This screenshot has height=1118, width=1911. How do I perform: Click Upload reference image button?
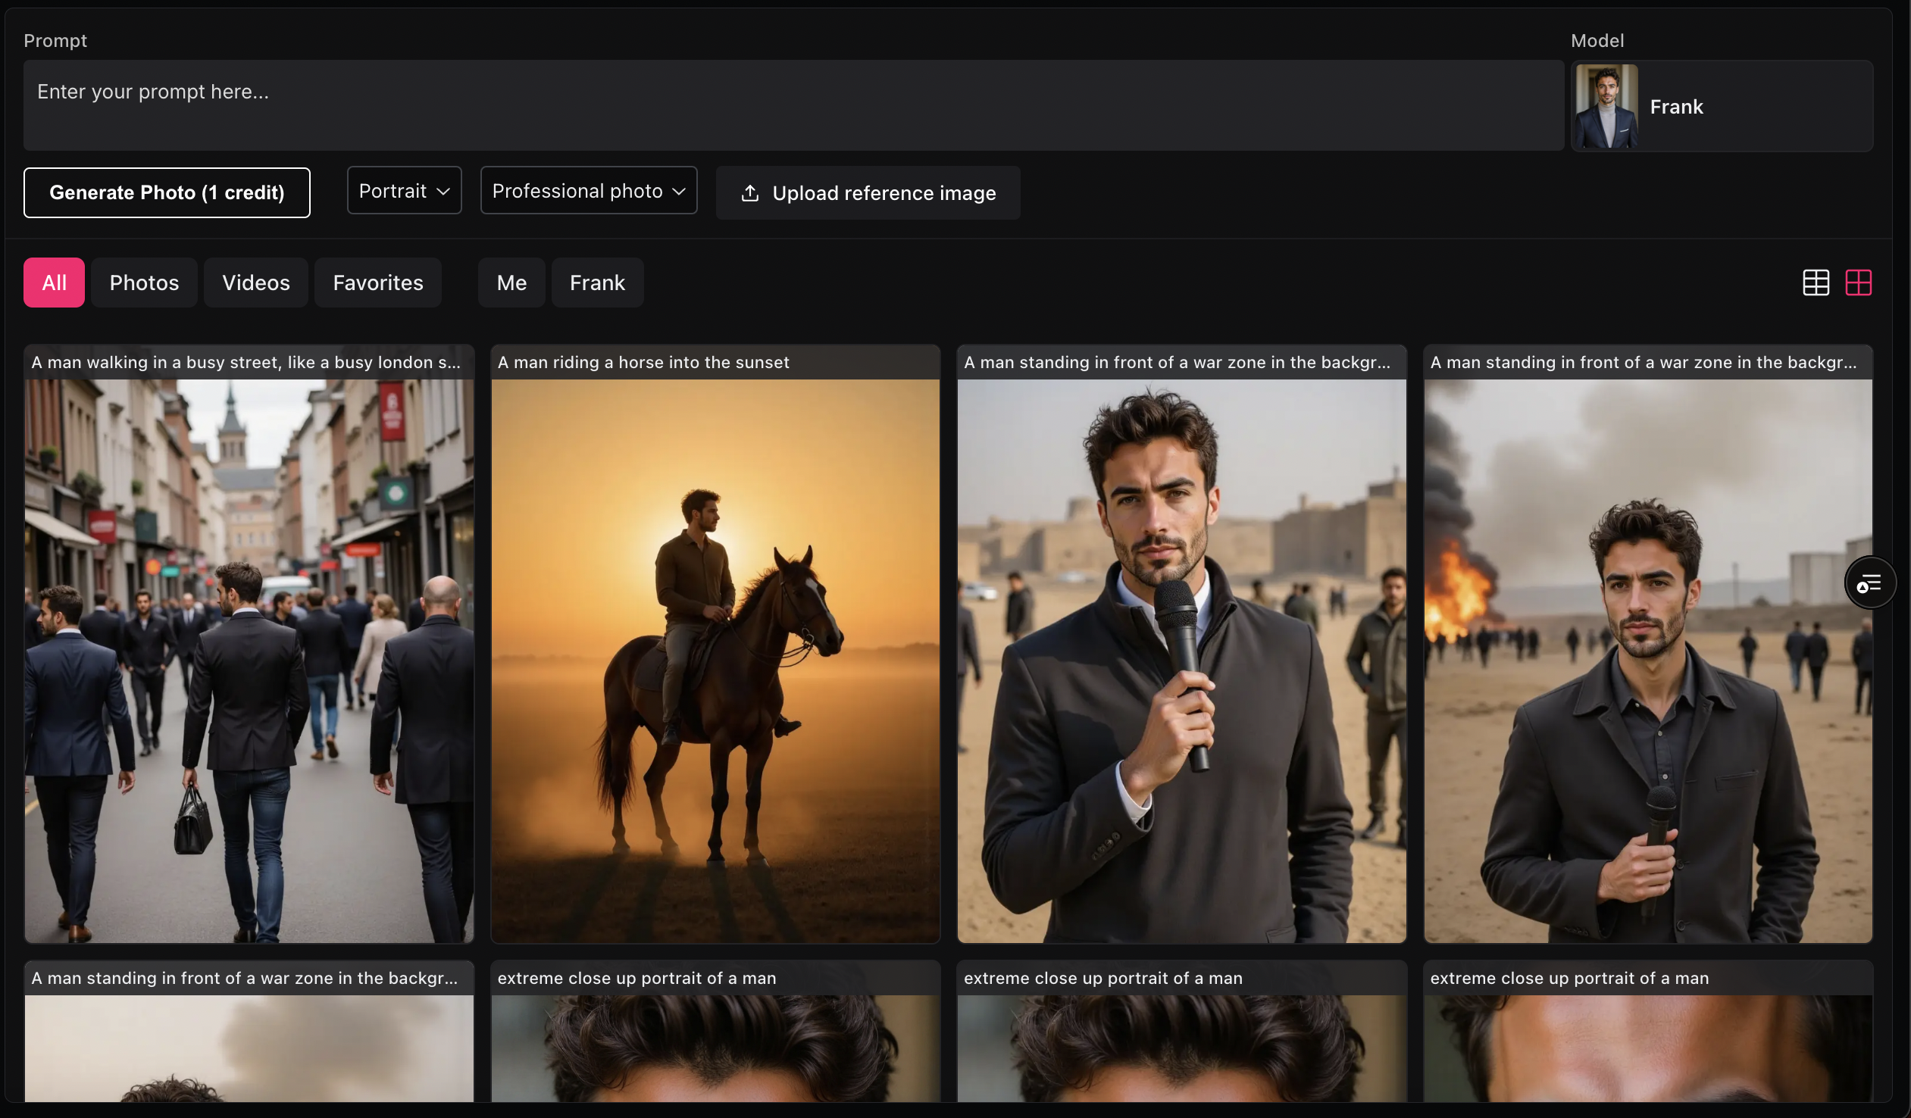coord(868,193)
